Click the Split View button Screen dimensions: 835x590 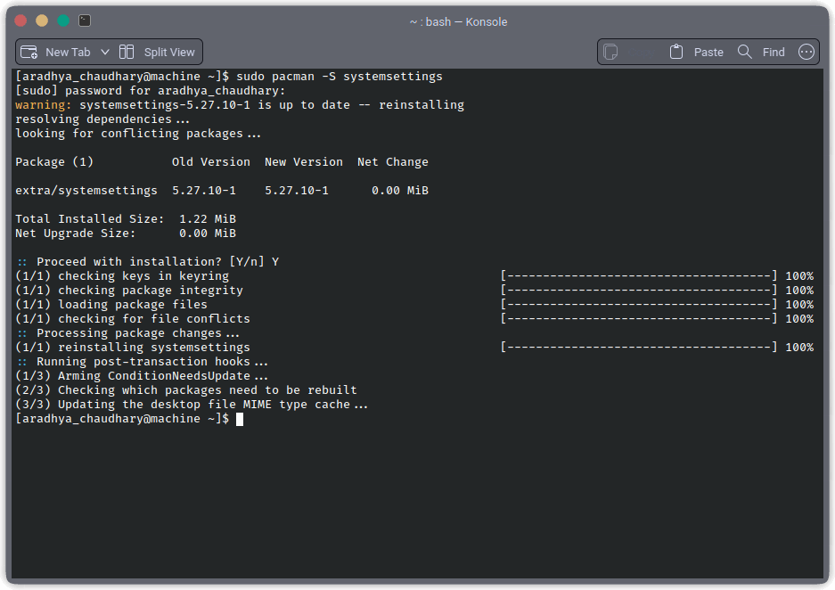(157, 53)
